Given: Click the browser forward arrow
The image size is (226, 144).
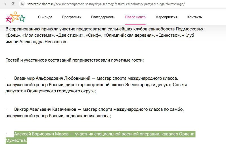Looking at the screenshot, I should coord(5,4).
